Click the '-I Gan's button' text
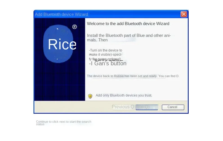Viewport: 223px width, 141px height. [108, 63]
